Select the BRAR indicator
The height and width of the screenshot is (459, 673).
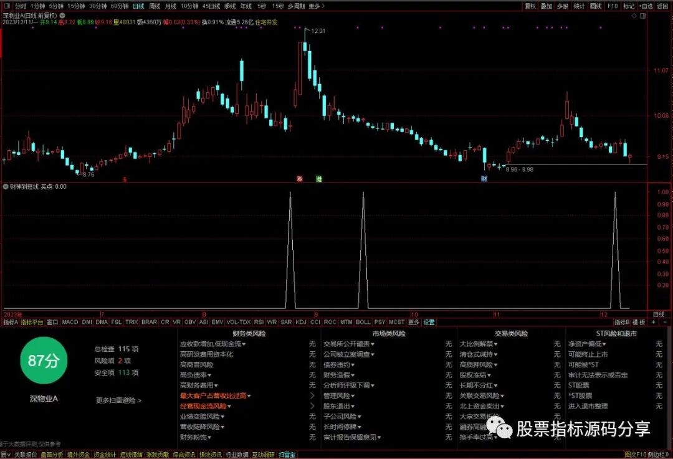tap(149, 322)
